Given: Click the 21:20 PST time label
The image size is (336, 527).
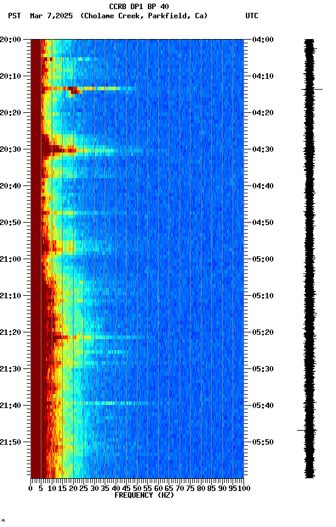Looking at the screenshot, I should (x=10, y=333).
